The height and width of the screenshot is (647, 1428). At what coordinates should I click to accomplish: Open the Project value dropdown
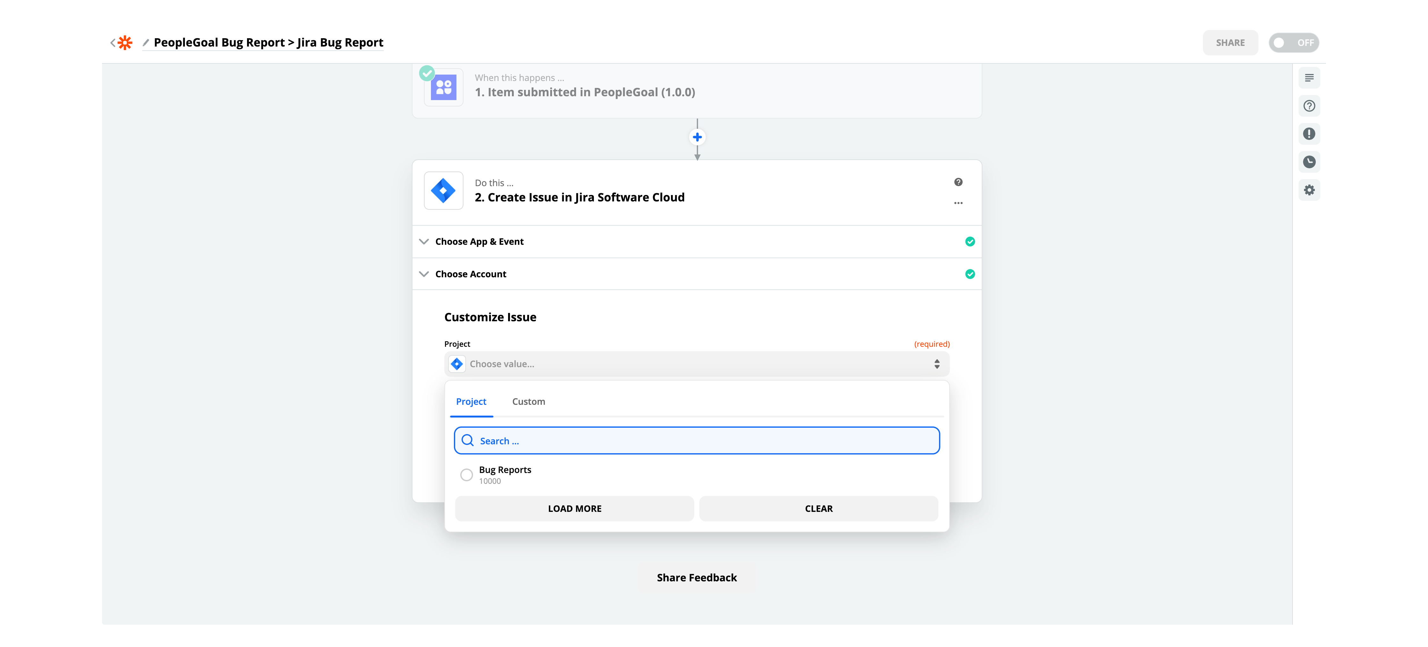click(x=696, y=364)
